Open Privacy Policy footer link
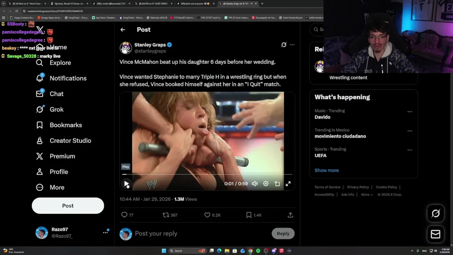This screenshot has height=255, width=453. 358,187
